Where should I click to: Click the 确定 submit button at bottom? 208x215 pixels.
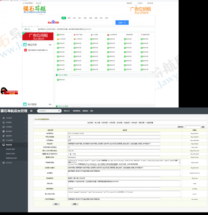coord(56,204)
